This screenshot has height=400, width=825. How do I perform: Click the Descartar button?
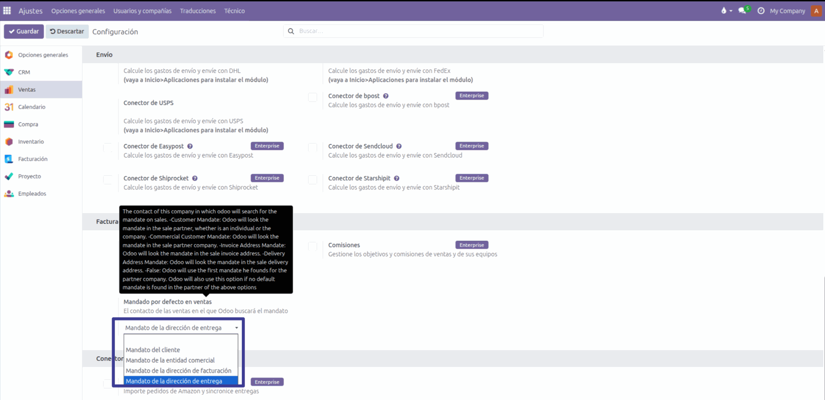67,31
